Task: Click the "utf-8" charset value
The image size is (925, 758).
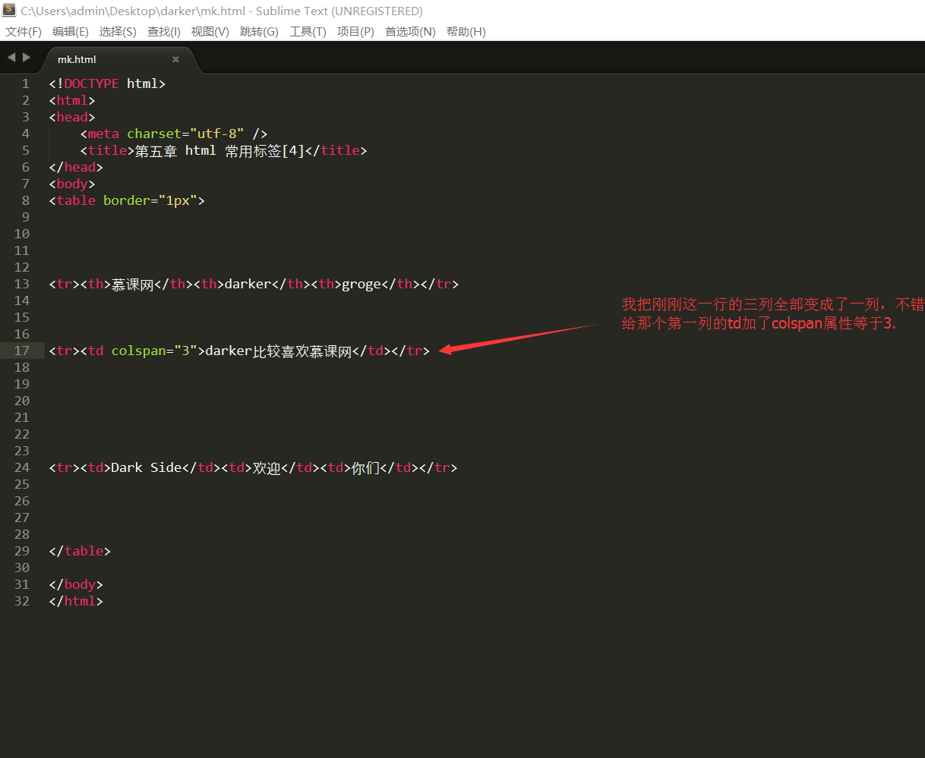Action: 216,134
